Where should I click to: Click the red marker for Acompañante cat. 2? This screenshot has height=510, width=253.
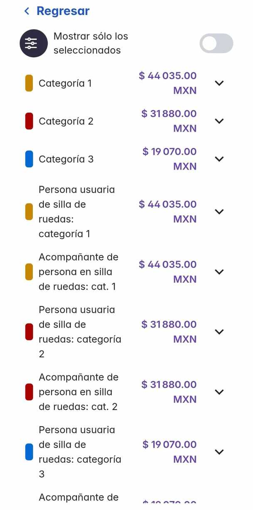pyautogui.click(x=28, y=392)
